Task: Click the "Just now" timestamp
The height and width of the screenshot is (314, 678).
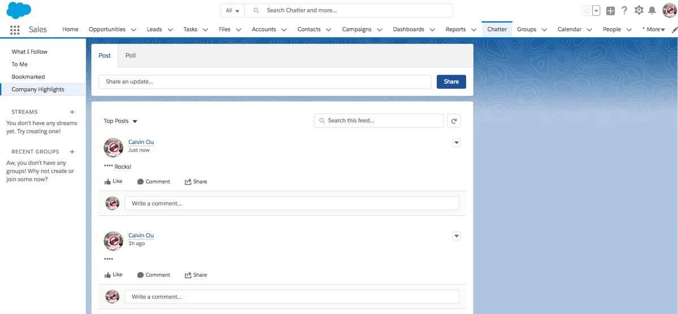Action: coord(139,150)
